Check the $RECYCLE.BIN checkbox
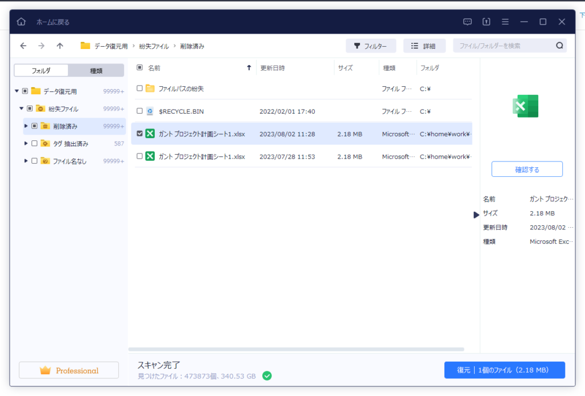 (x=140, y=111)
